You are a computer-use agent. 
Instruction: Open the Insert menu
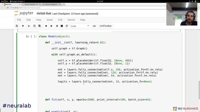tap(50, 20)
